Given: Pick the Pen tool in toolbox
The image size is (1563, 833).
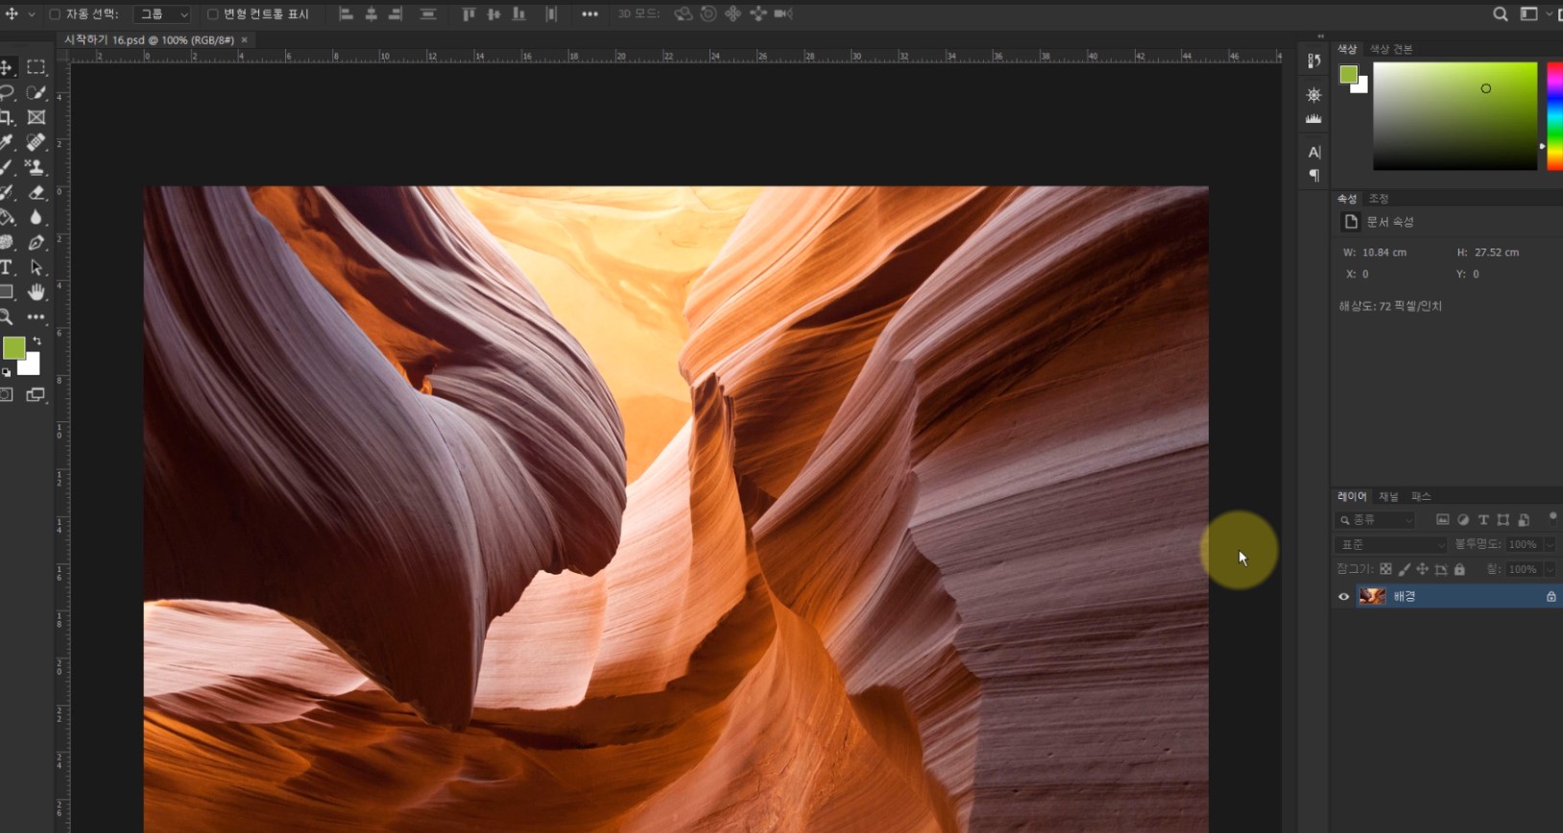Looking at the screenshot, I should pyautogui.click(x=36, y=243).
